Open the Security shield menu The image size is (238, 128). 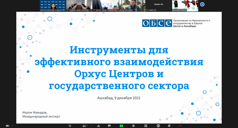pyautogui.click(x=70, y=126)
